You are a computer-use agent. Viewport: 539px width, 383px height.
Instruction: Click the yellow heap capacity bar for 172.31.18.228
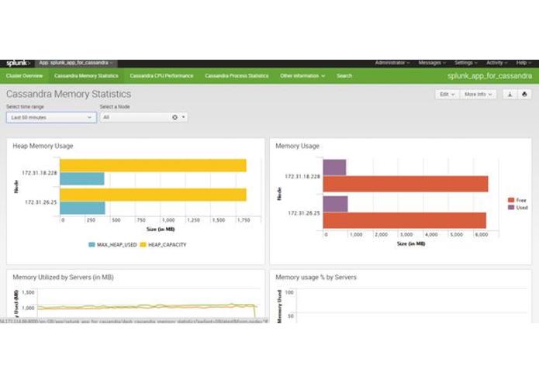pyautogui.click(x=153, y=166)
